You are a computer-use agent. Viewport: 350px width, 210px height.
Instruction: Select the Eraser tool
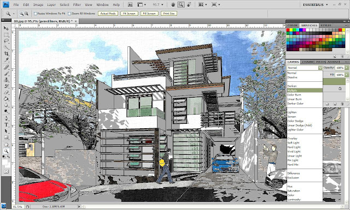click(x=6, y=92)
